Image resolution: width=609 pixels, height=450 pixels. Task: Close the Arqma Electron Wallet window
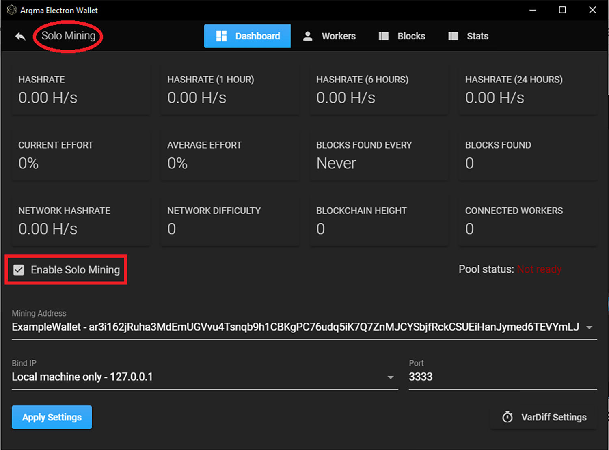(592, 10)
